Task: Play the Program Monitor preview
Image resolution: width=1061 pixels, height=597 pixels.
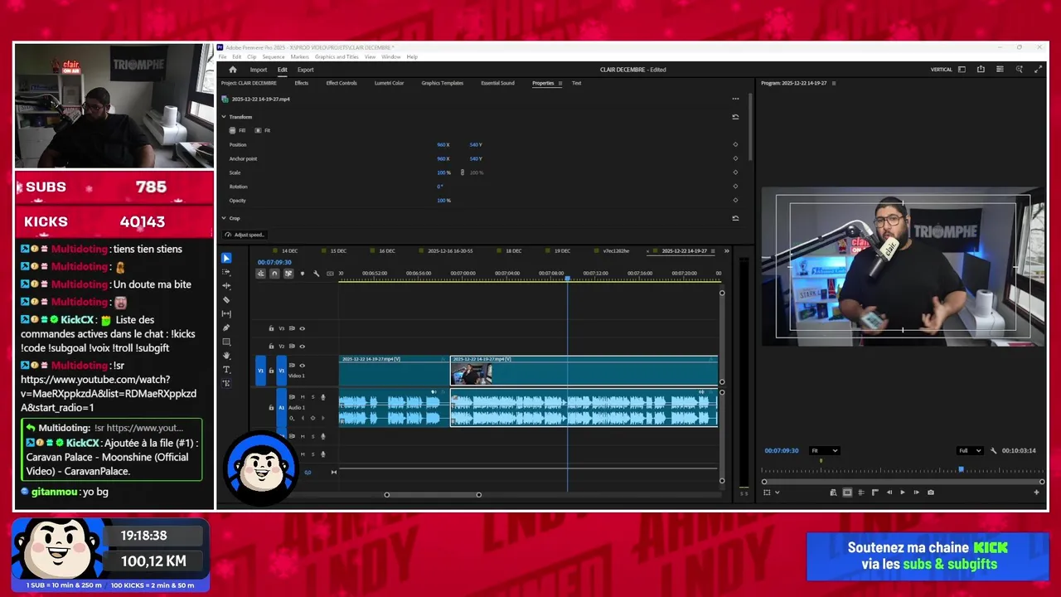Action: pyautogui.click(x=903, y=493)
